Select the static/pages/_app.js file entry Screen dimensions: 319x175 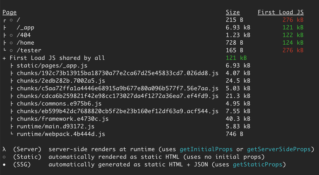[x=52, y=66]
